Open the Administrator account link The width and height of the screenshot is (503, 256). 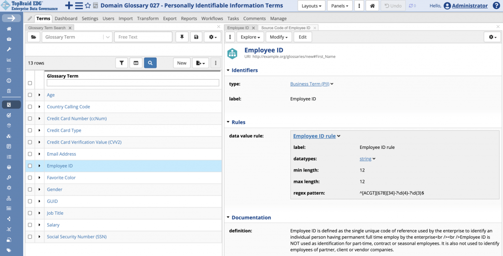tap(470, 5)
